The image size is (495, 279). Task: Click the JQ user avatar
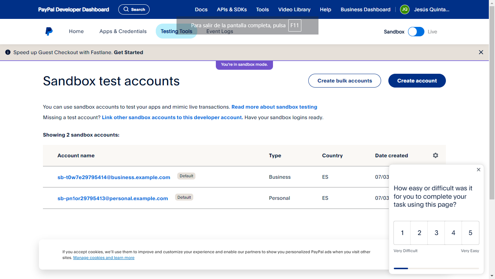pos(405,9)
